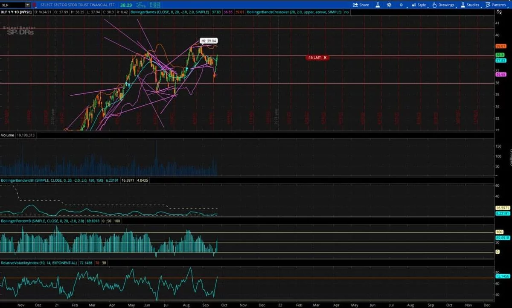Open the Style menu

point(419,5)
